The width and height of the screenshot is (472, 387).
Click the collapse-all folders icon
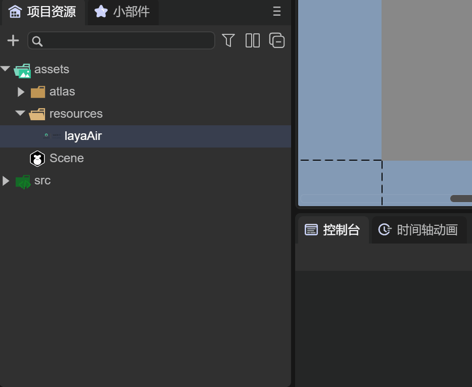coord(277,40)
